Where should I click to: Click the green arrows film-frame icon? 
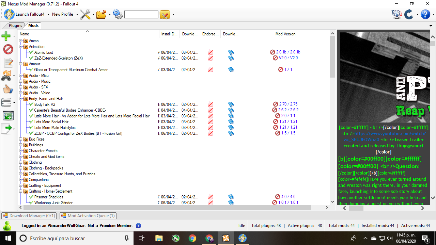pos(8,116)
